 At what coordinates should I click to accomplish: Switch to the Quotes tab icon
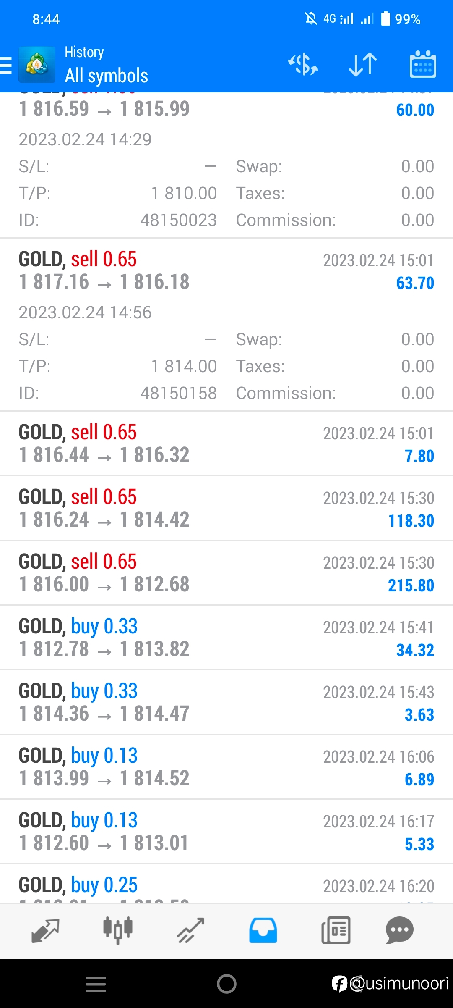point(45,931)
